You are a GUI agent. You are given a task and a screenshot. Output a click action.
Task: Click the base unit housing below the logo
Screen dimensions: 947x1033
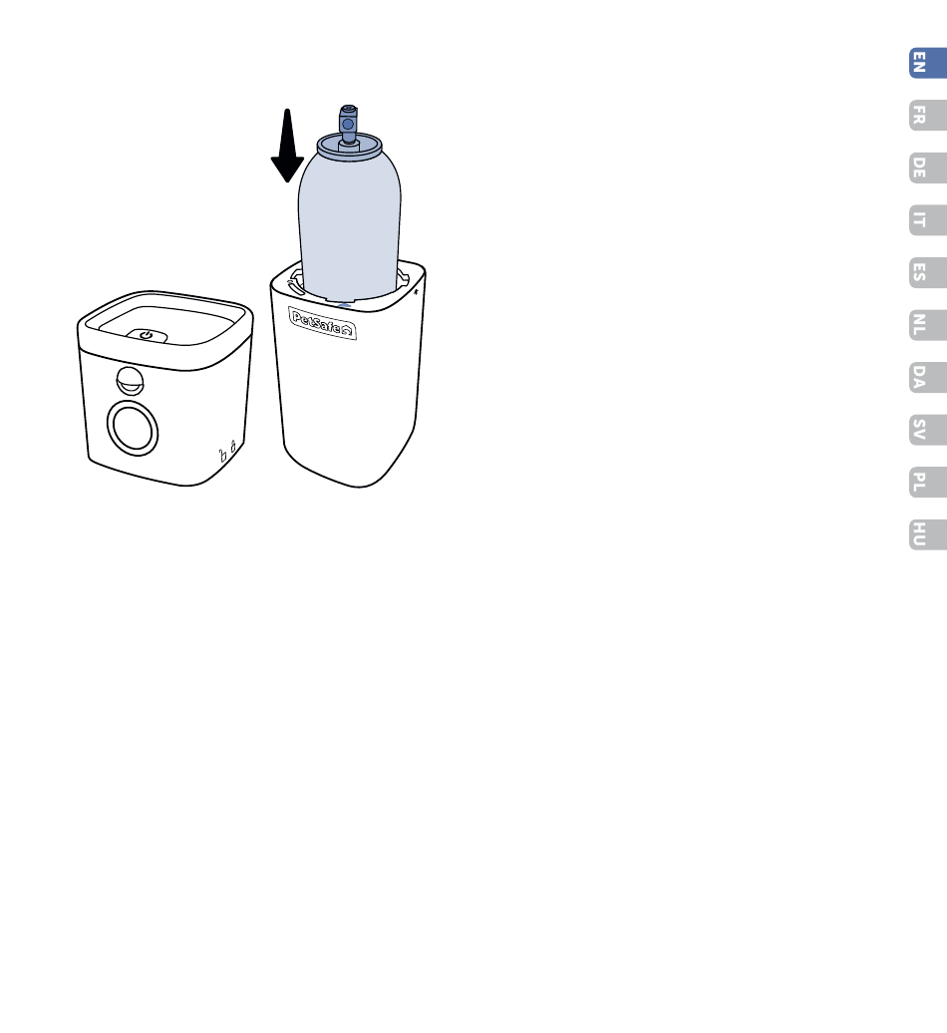pyautogui.click(x=349, y=409)
